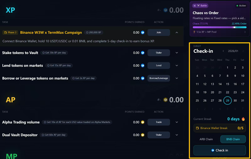Click the fire icon next to 0 days streak
The width and height of the screenshot is (251, 159).
point(243,119)
